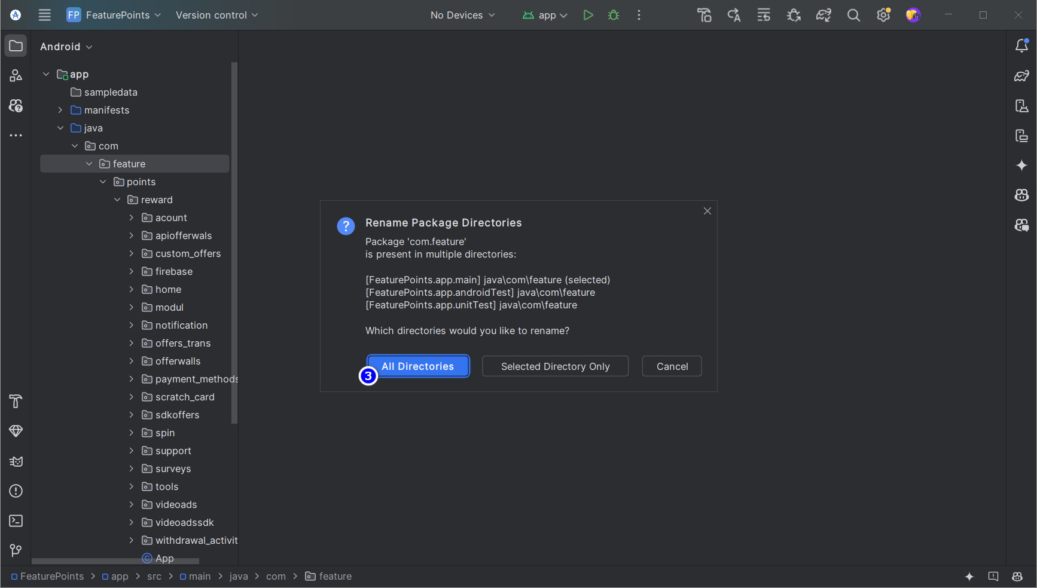Open the No Devices selector dropdown
This screenshot has height=588, width=1037.
462,16
